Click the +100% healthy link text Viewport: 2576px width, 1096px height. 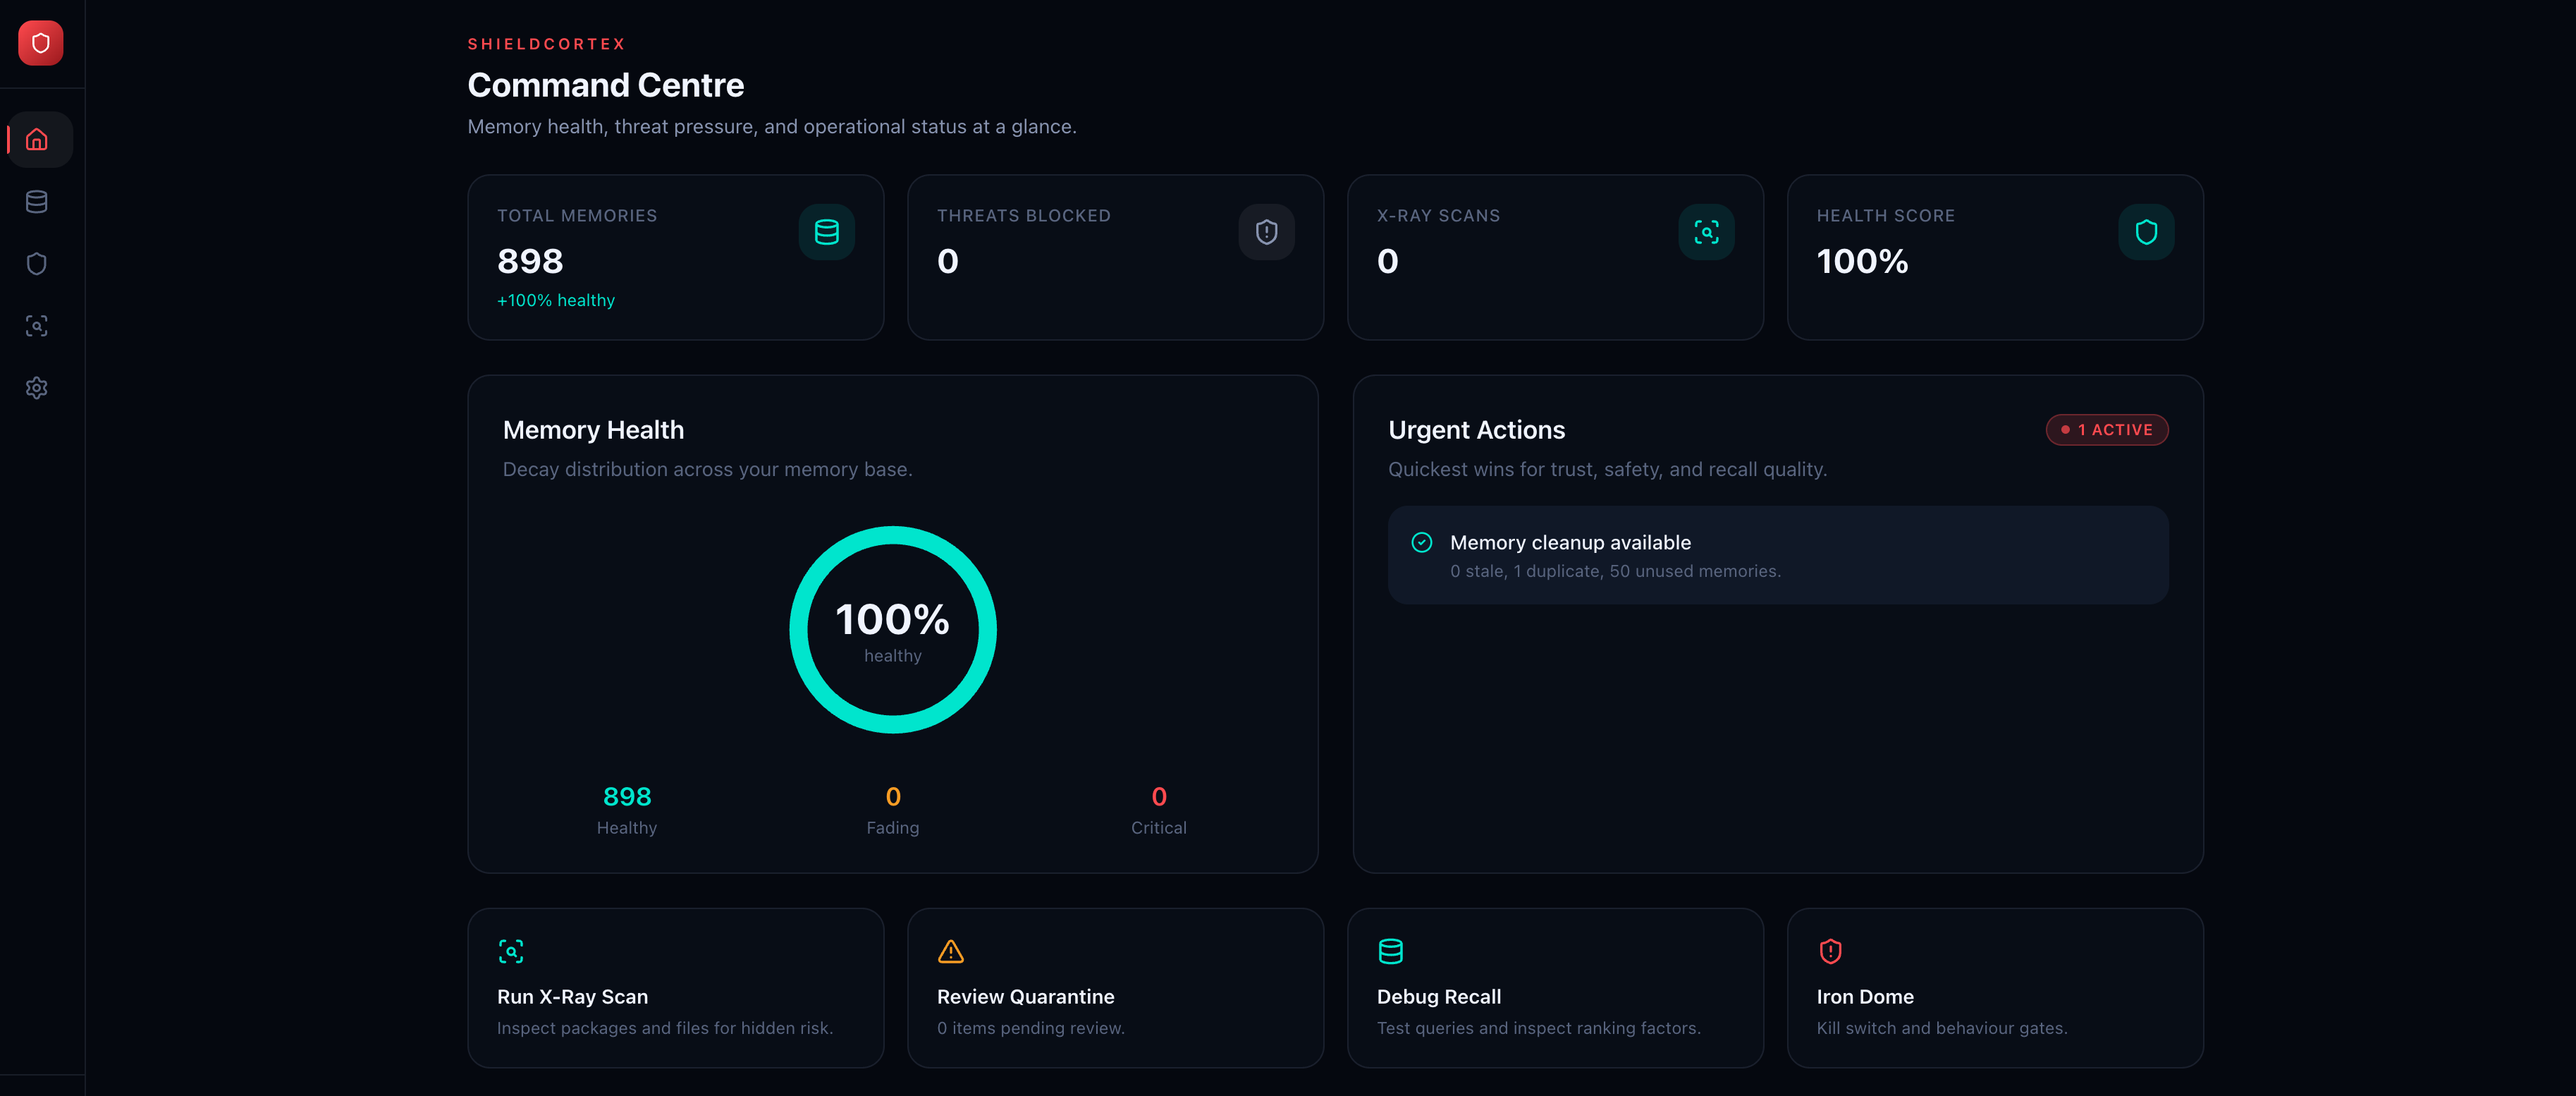coord(556,300)
